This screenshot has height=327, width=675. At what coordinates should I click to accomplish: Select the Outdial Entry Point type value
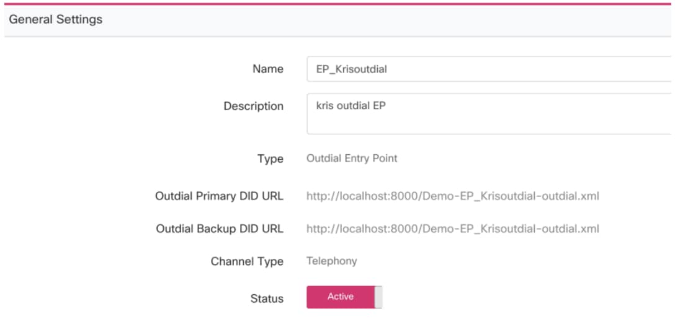point(352,159)
